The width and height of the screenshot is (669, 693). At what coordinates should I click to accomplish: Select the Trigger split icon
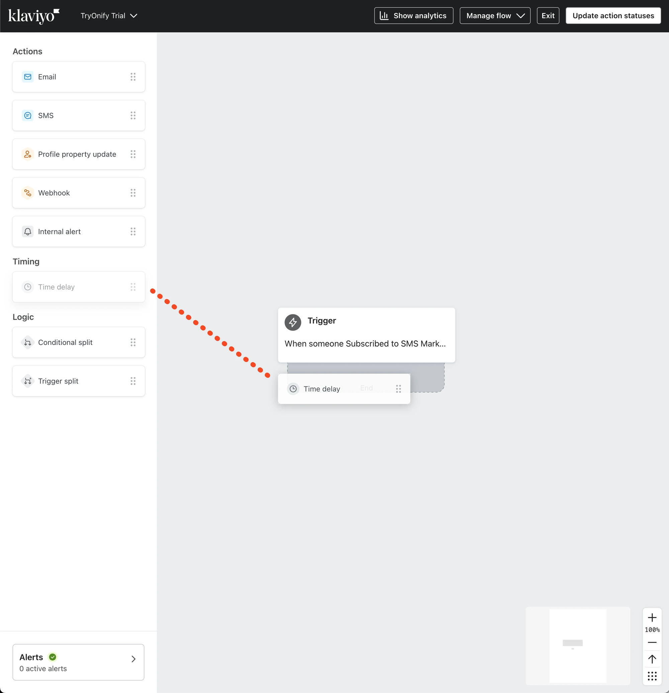tap(27, 381)
